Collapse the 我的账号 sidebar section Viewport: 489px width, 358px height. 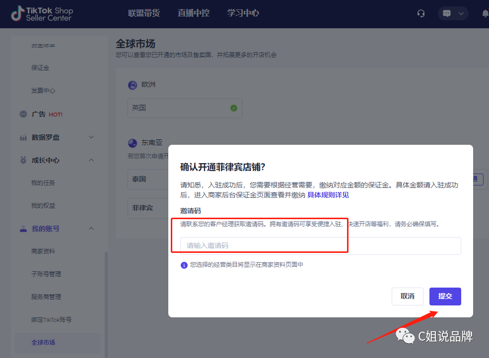(91, 229)
